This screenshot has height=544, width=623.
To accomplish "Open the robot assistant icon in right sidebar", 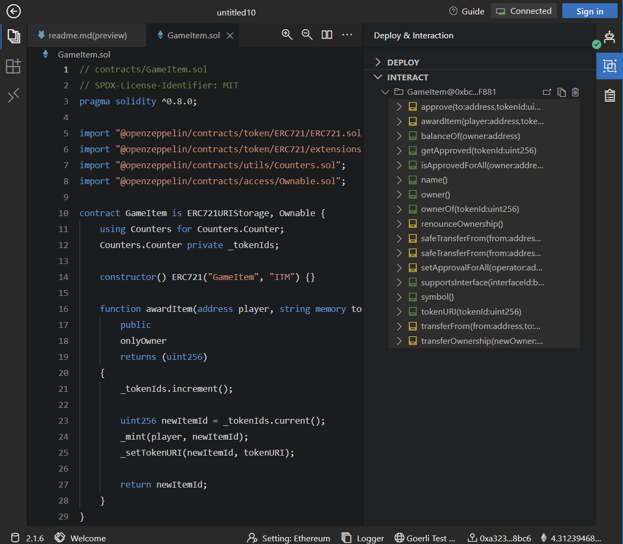I will point(610,37).
